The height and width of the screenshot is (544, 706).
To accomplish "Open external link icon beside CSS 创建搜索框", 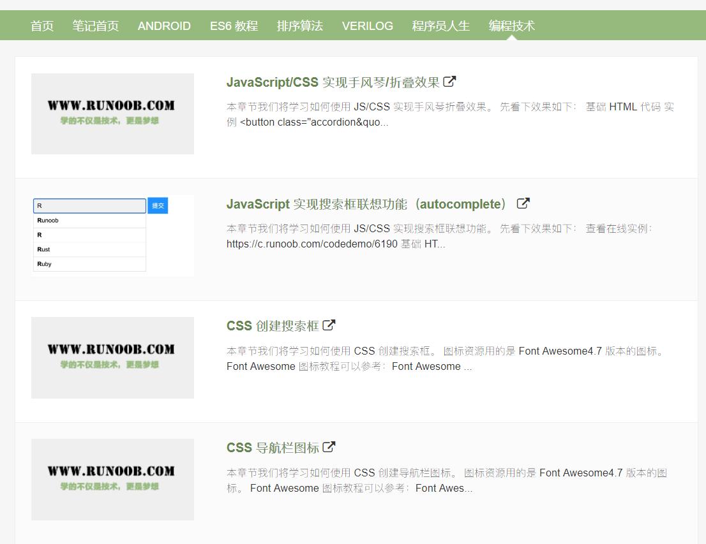I will point(329,324).
